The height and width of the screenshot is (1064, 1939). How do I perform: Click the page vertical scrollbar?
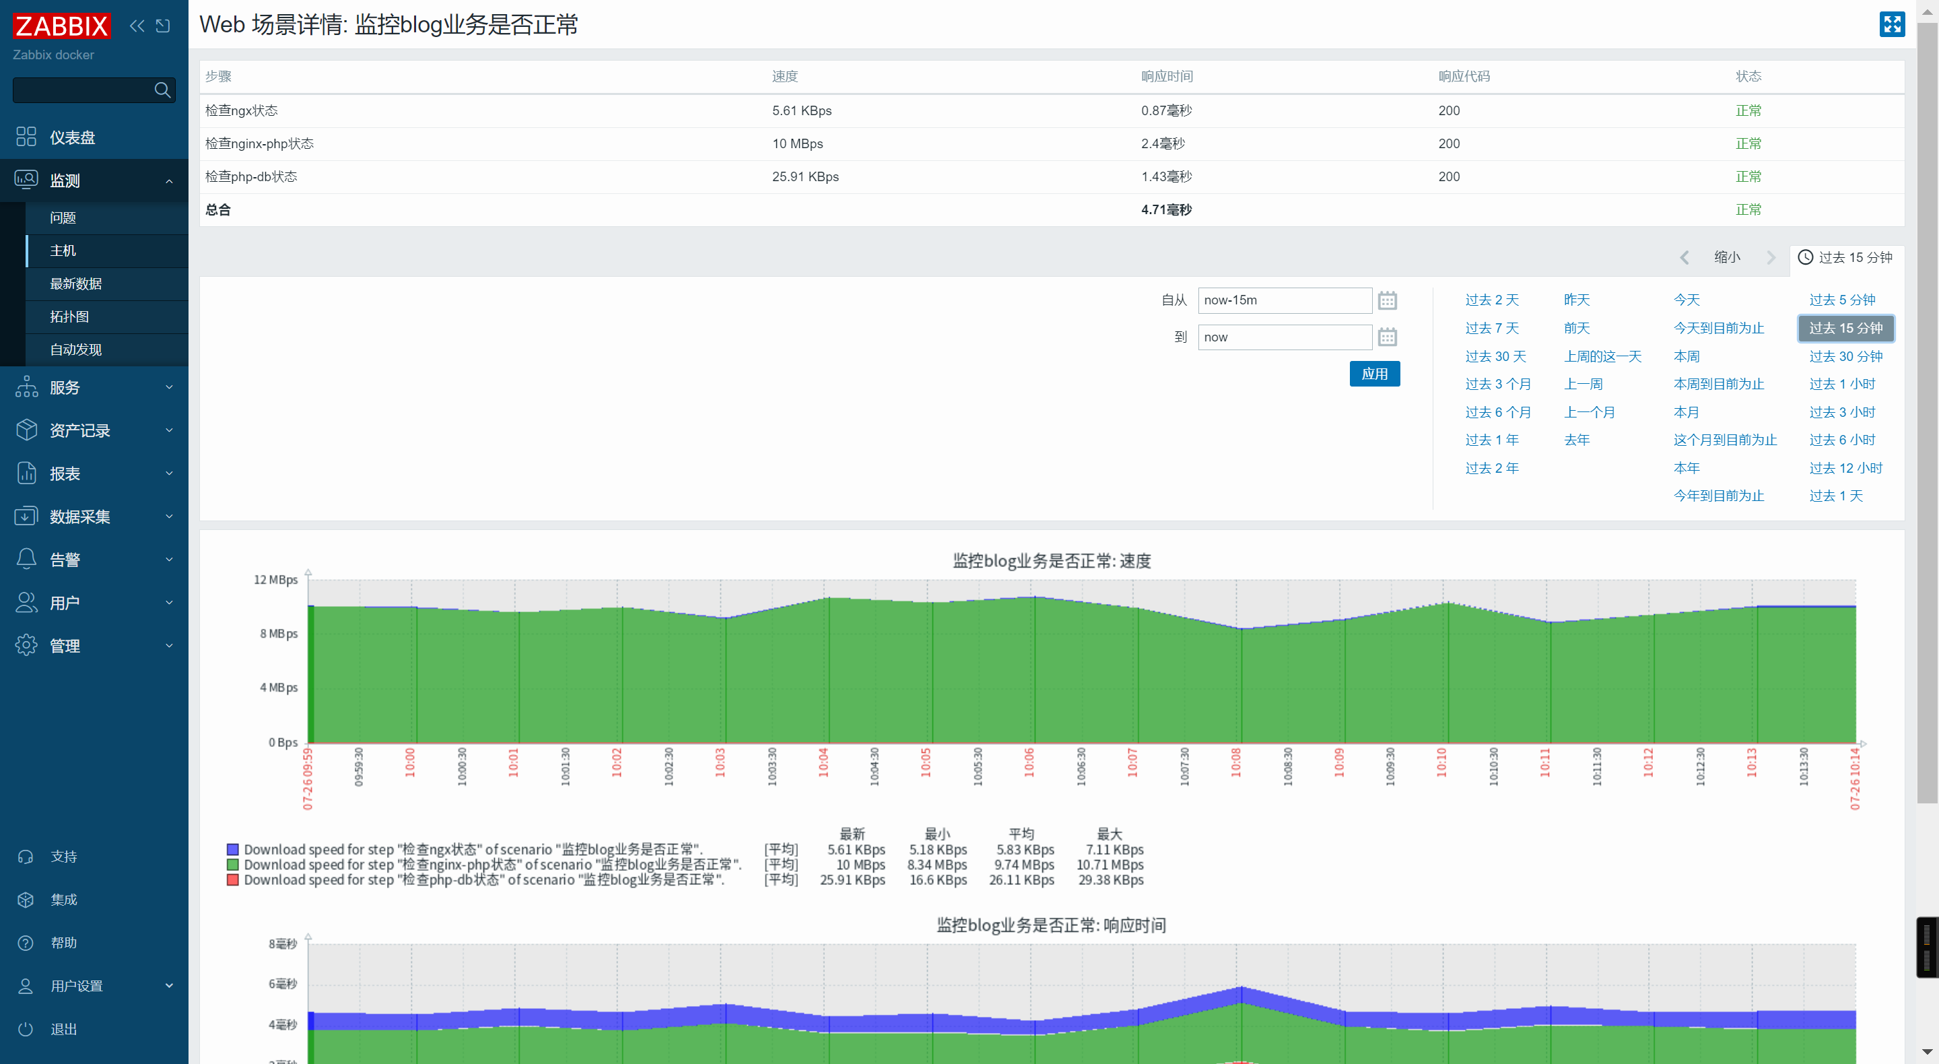pyautogui.click(x=1928, y=412)
